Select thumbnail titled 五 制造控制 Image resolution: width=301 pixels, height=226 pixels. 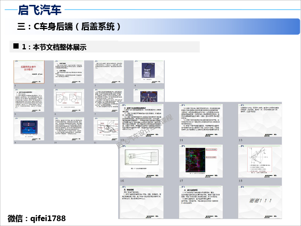(142, 202)
